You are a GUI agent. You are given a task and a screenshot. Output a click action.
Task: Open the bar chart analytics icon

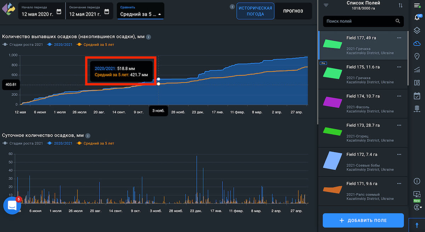[417, 70]
